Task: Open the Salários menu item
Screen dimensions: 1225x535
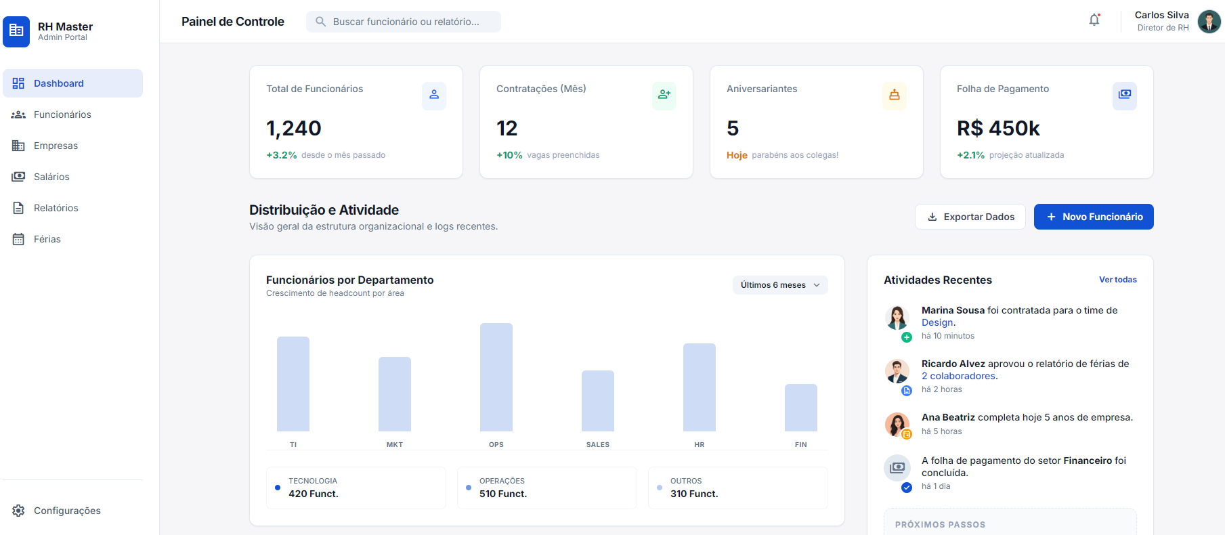Action: coord(51,177)
